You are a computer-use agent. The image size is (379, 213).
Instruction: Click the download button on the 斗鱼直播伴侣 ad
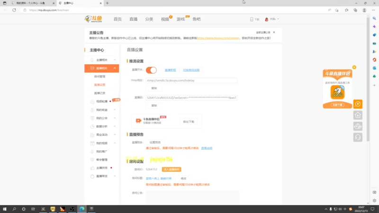coord(337,105)
